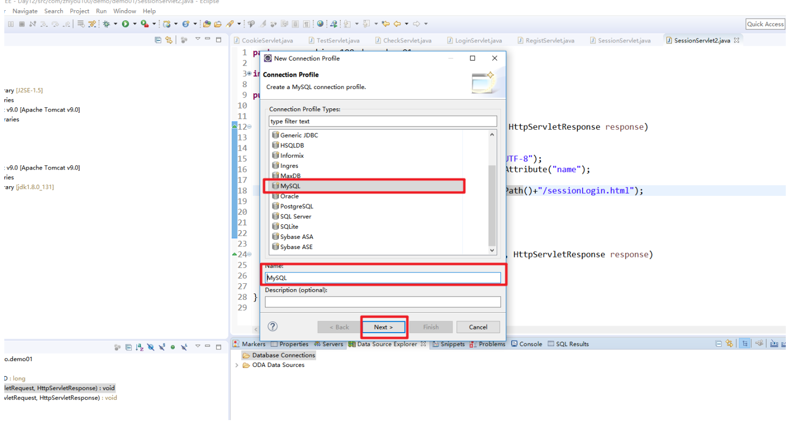Open the Debug dropdown arrow beside bug icon

(x=116, y=24)
